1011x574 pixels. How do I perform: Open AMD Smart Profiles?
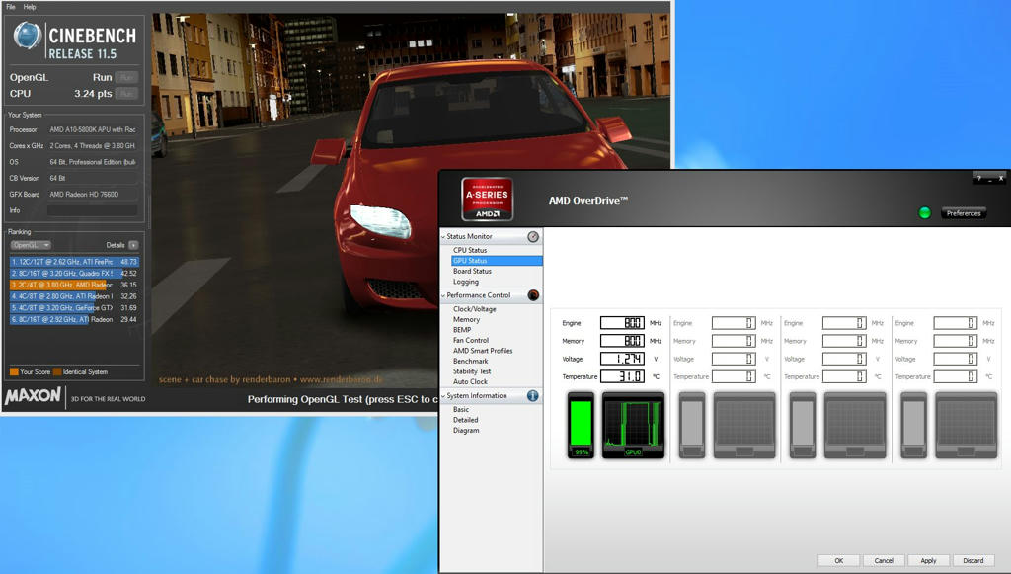point(483,350)
